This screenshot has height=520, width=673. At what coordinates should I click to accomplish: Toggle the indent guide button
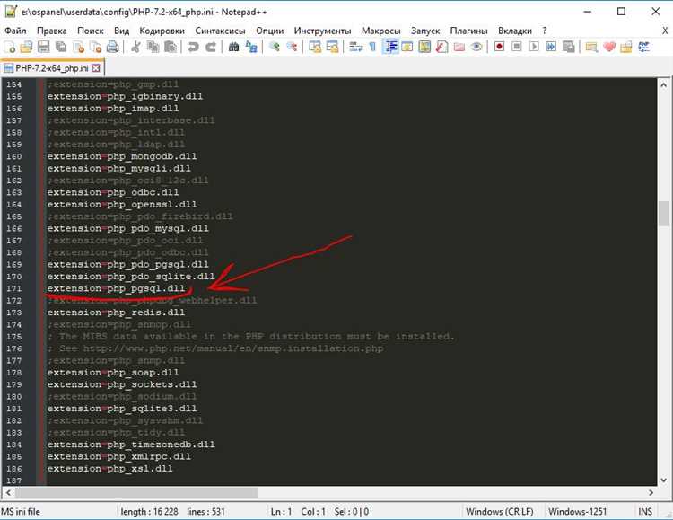[390, 47]
